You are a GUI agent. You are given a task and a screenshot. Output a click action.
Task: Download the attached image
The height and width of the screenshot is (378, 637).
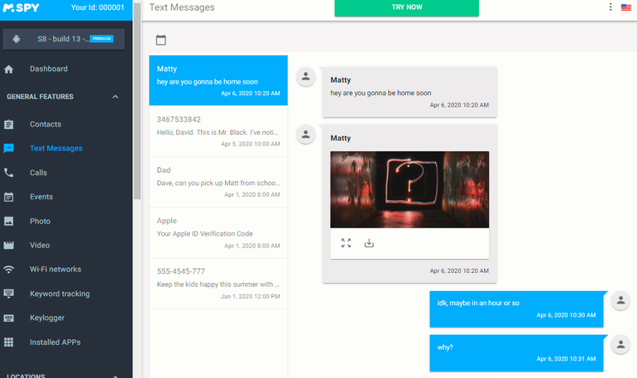369,243
